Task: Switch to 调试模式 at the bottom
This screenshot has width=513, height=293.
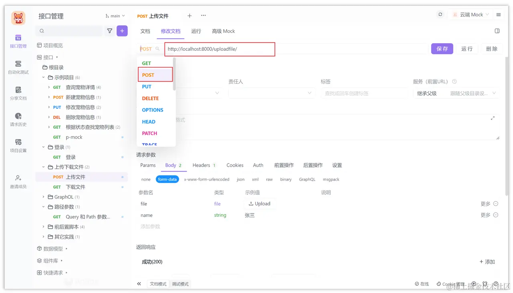Action: tap(180, 284)
